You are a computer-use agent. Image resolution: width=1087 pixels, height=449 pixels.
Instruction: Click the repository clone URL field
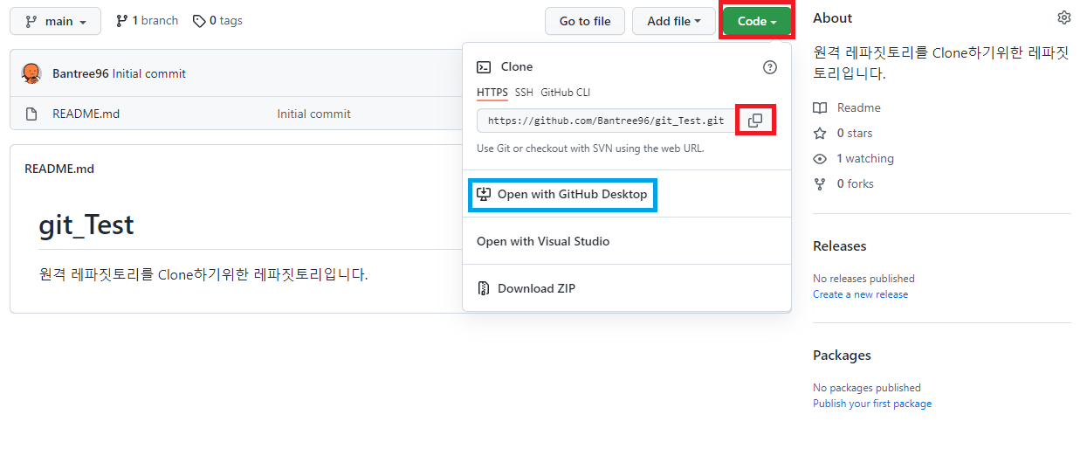click(606, 121)
